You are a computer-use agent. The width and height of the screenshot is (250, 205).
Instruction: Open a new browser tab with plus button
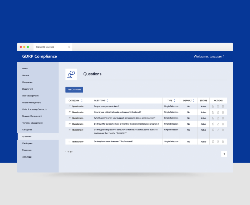point(76,47)
